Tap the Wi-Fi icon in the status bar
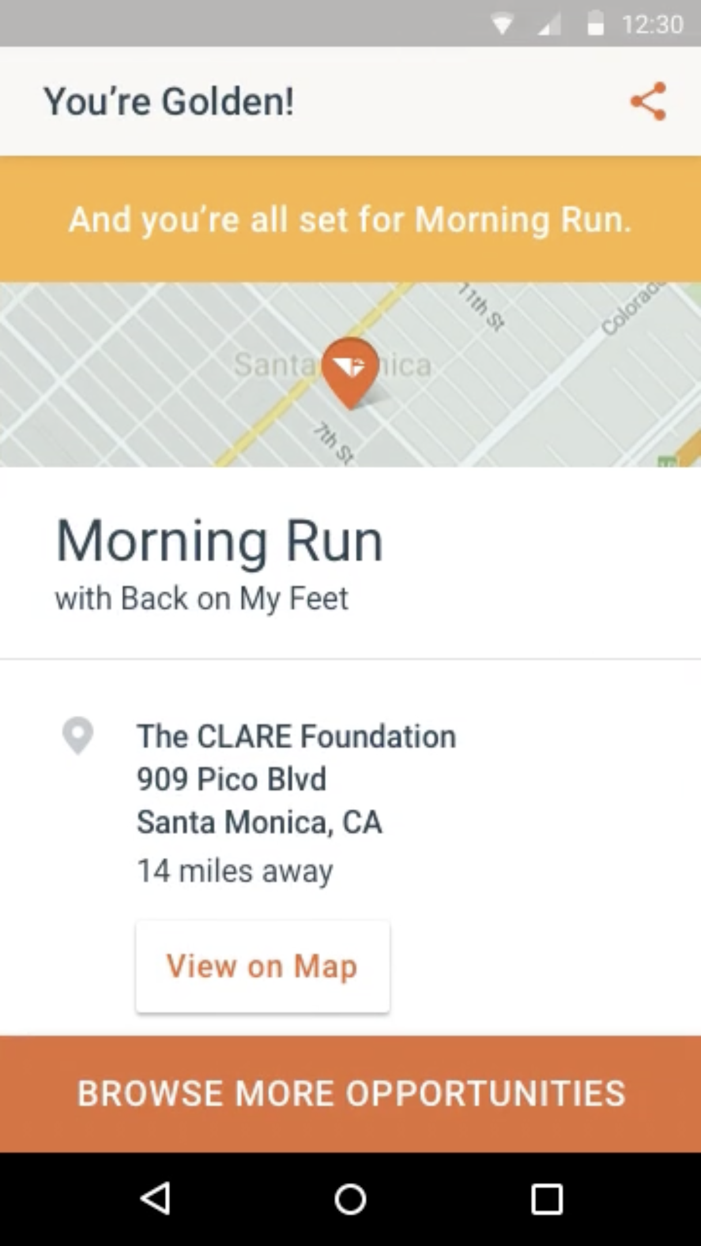 [502, 24]
